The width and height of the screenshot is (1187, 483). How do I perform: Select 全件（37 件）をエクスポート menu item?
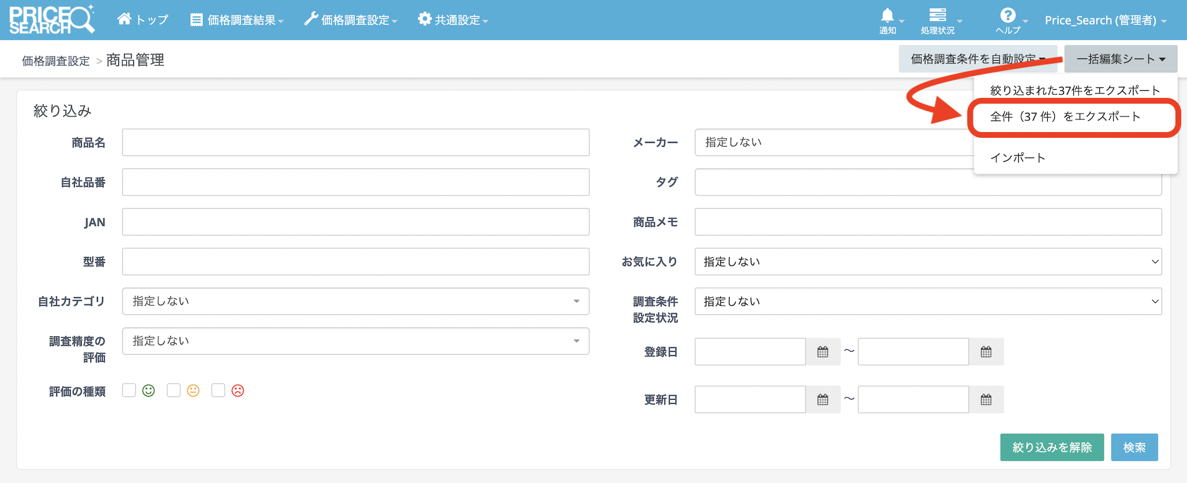(1065, 117)
